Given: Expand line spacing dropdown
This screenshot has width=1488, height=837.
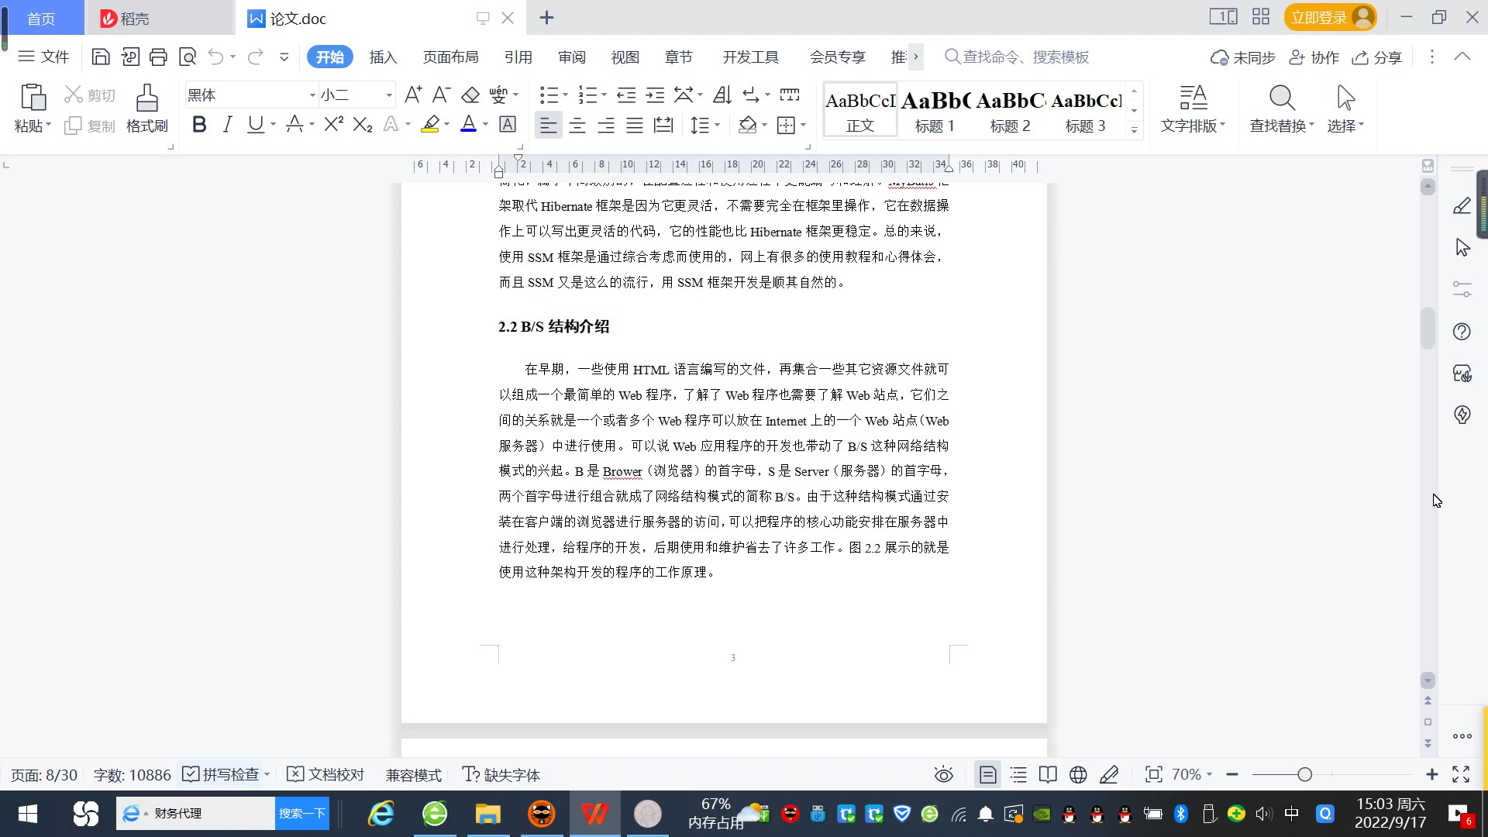Looking at the screenshot, I should [x=717, y=125].
